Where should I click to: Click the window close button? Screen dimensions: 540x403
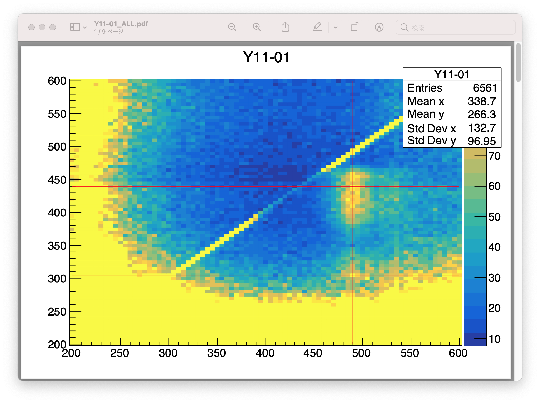32,27
